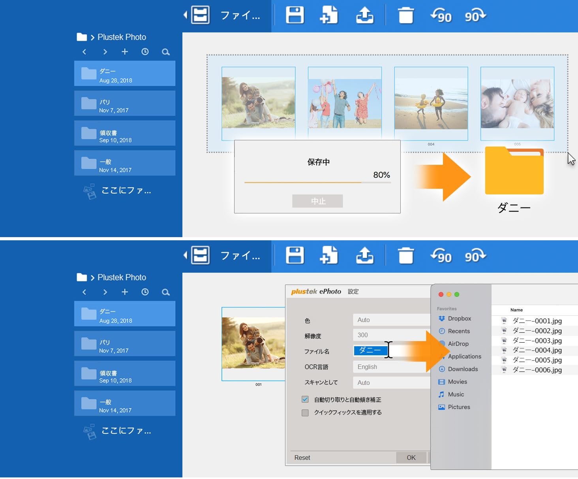Click the trash delete icon above the four-photo strip

pyautogui.click(x=405, y=16)
